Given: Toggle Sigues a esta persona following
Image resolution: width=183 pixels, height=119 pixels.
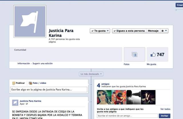Looking at the screenshot, I should point(129,31).
